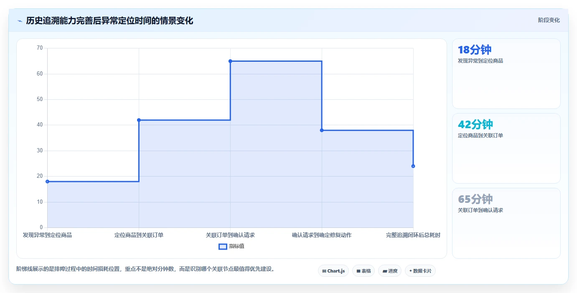Click the y-axis value 30
The width and height of the screenshot is (577, 293).
click(40, 151)
